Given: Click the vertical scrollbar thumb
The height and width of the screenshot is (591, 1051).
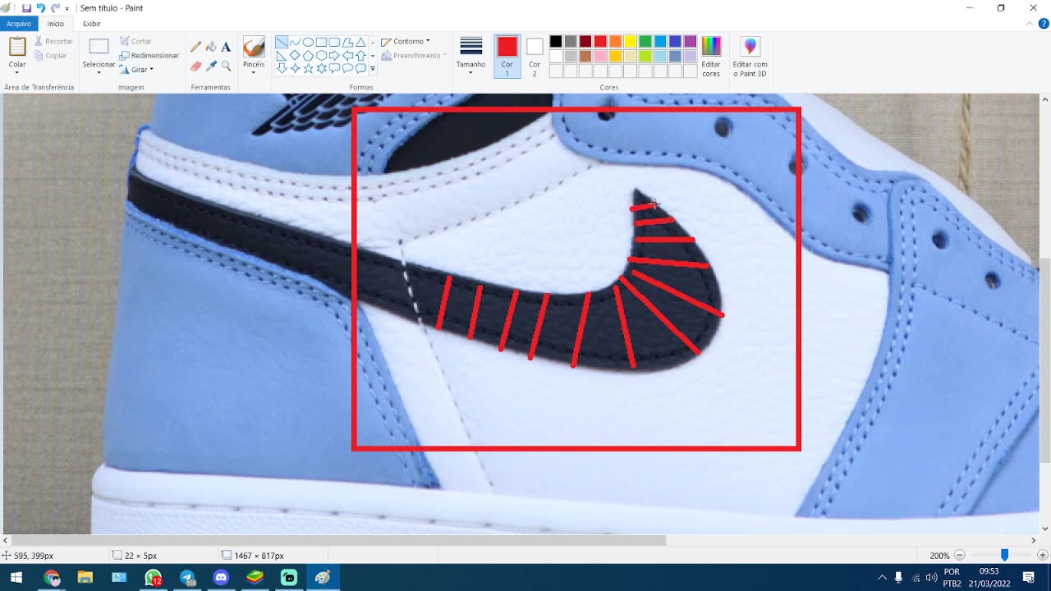Looking at the screenshot, I should pos(1045,360).
